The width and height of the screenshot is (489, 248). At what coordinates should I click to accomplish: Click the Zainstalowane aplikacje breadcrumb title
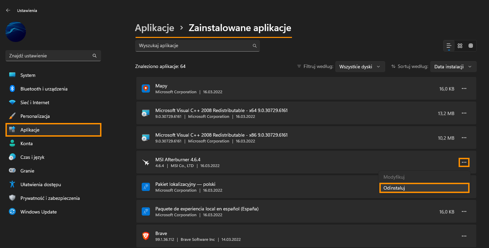240,28
